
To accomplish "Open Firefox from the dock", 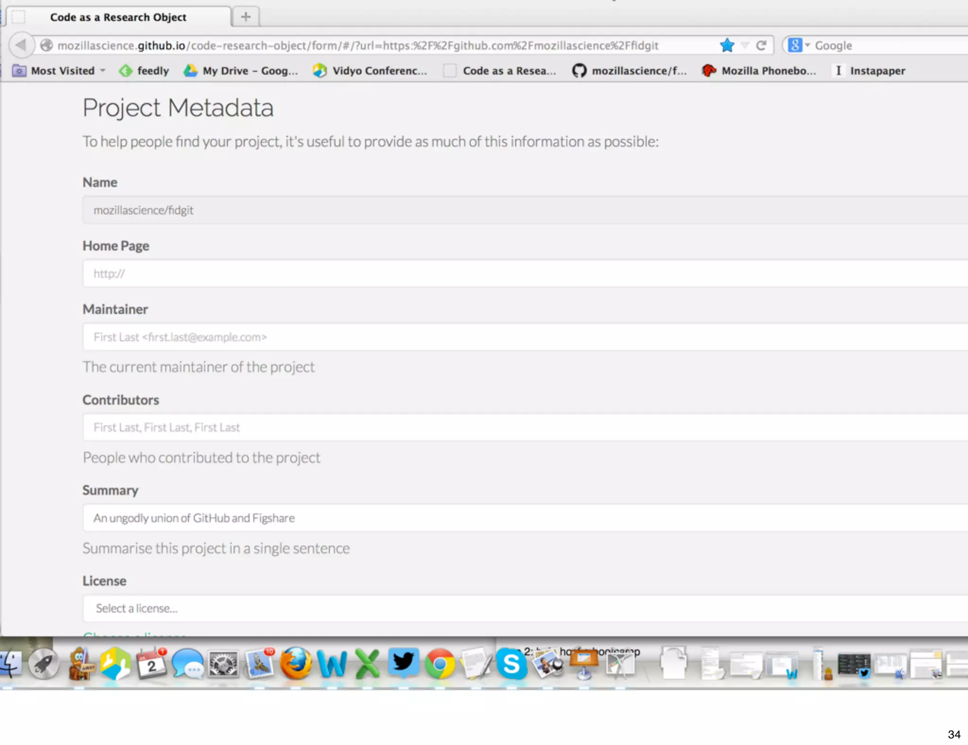I will pos(296,663).
